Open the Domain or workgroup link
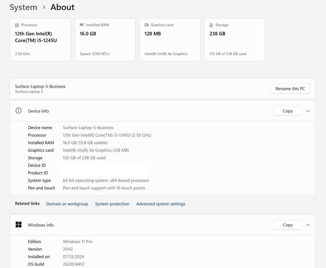 pos(67,204)
